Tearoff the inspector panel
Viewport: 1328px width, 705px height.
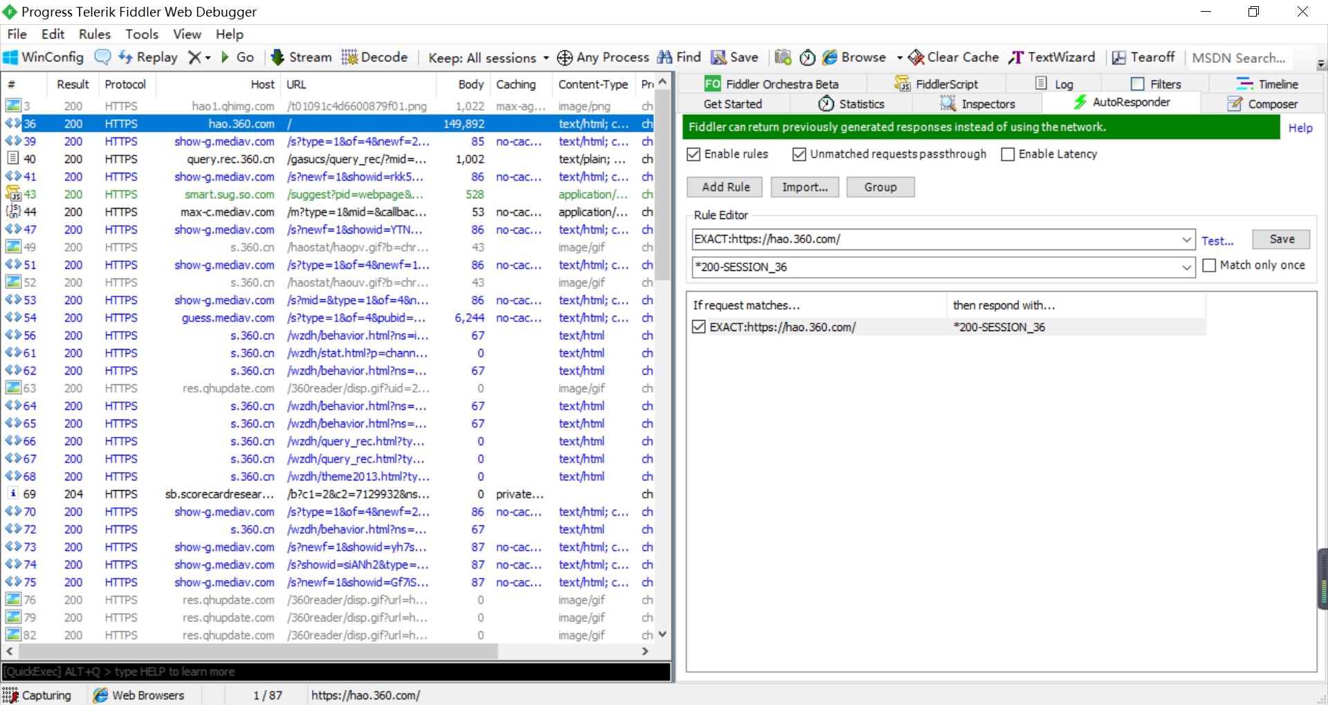[x=1143, y=57]
